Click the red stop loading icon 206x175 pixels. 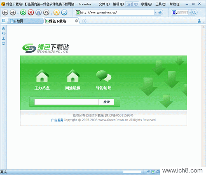tap(31, 12)
